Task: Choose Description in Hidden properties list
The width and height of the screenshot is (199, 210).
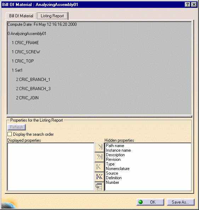Action: tap(115, 155)
